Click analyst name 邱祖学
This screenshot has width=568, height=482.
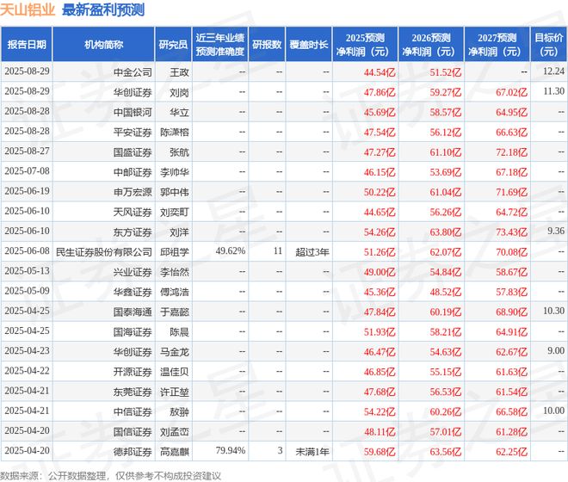click(x=175, y=252)
